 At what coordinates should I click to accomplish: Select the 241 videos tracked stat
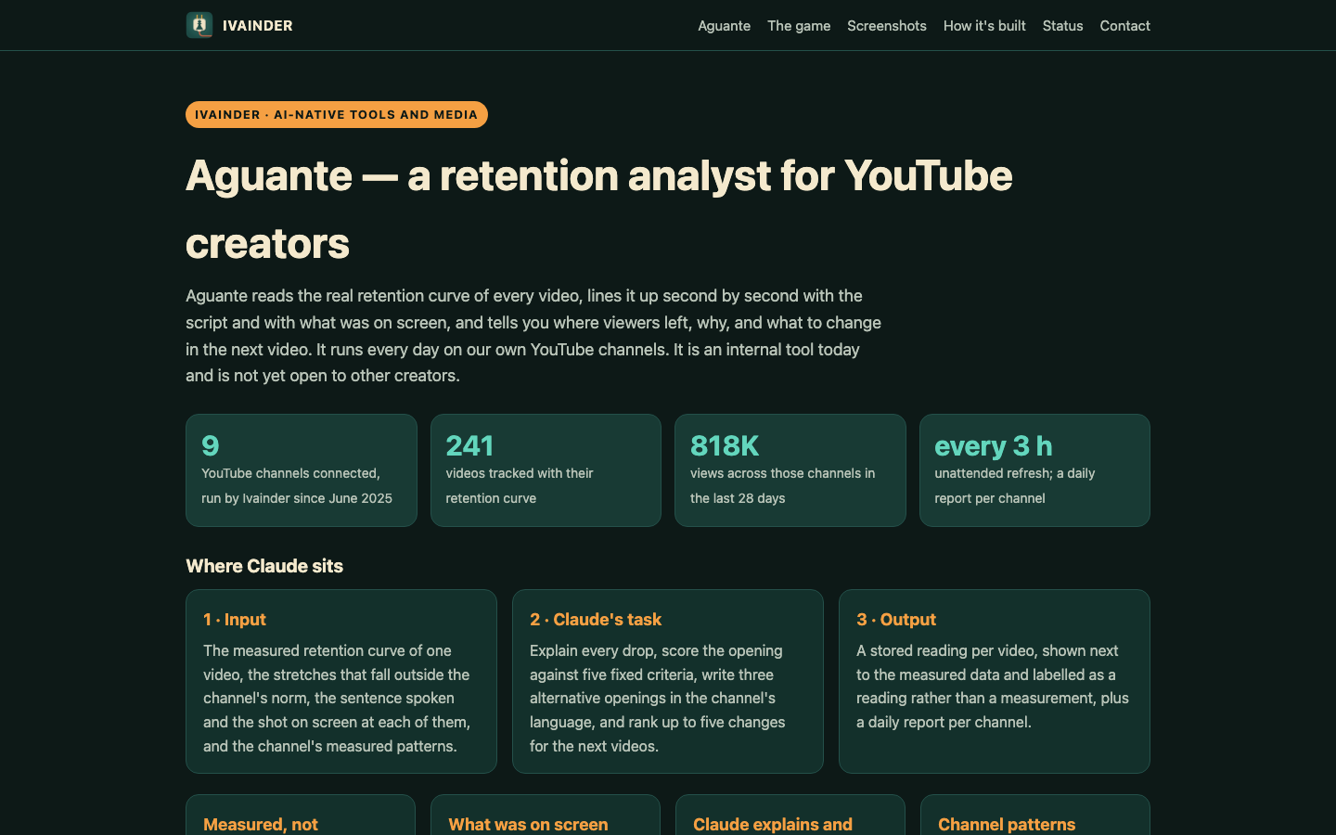pos(469,445)
